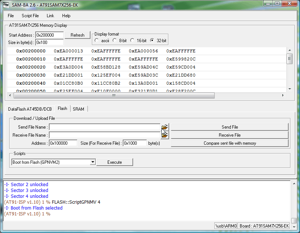Image resolution: width=300 pixels, height=233 pixels.
Task: Click the Send File Name text field
Action: (x=105, y=127)
